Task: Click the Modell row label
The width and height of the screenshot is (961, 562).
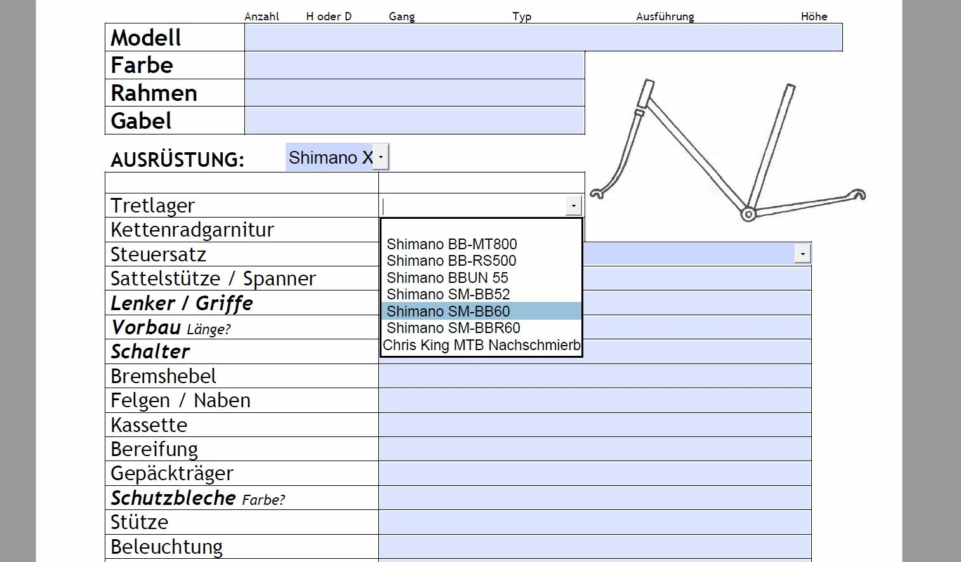Action: pos(146,37)
